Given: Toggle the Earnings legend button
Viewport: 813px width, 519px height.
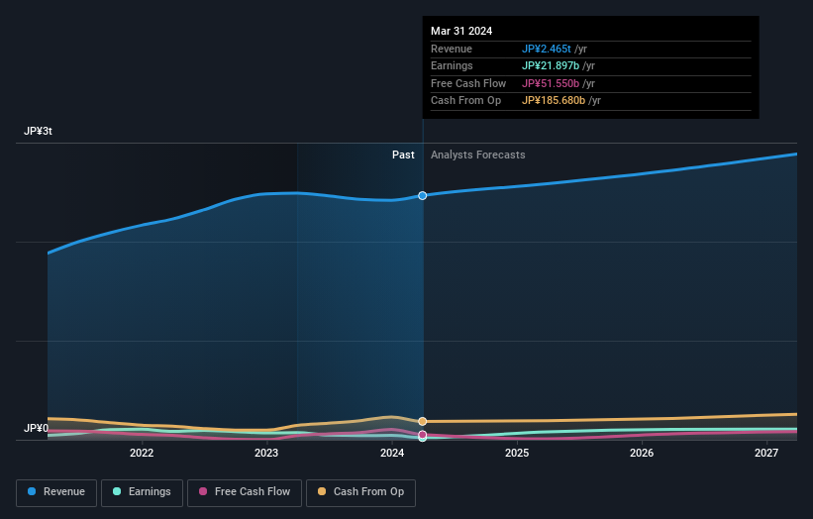Looking at the screenshot, I should [x=142, y=492].
